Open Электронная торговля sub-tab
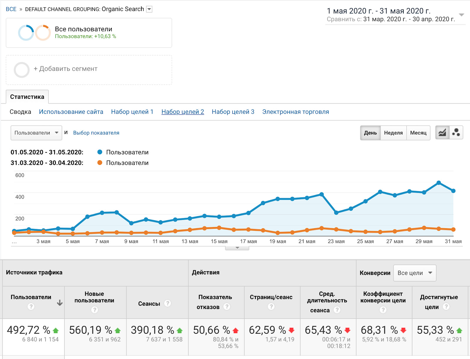470x359 pixels. tap(296, 112)
